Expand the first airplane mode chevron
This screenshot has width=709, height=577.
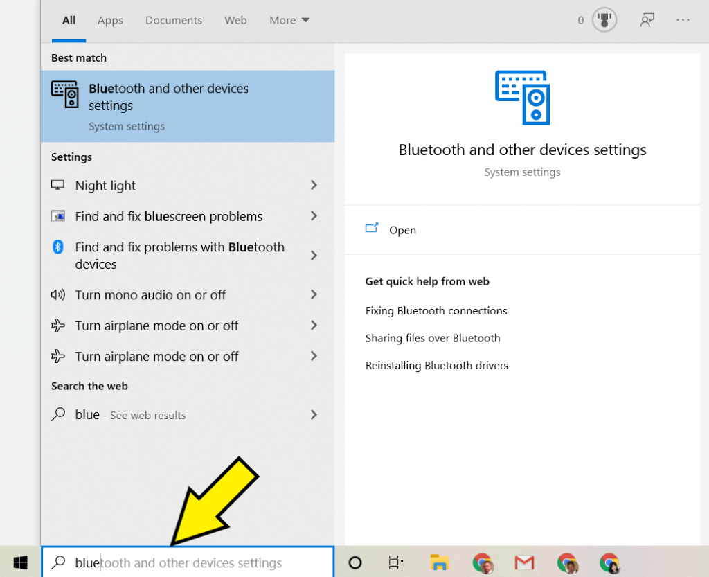point(314,326)
